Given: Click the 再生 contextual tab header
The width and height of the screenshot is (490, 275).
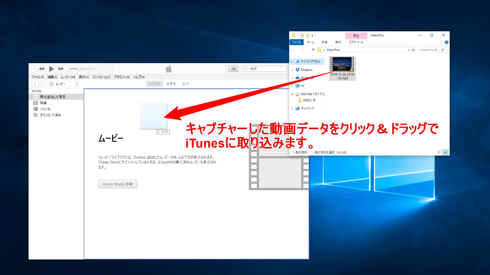Looking at the screenshot, I should coord(356,36).
